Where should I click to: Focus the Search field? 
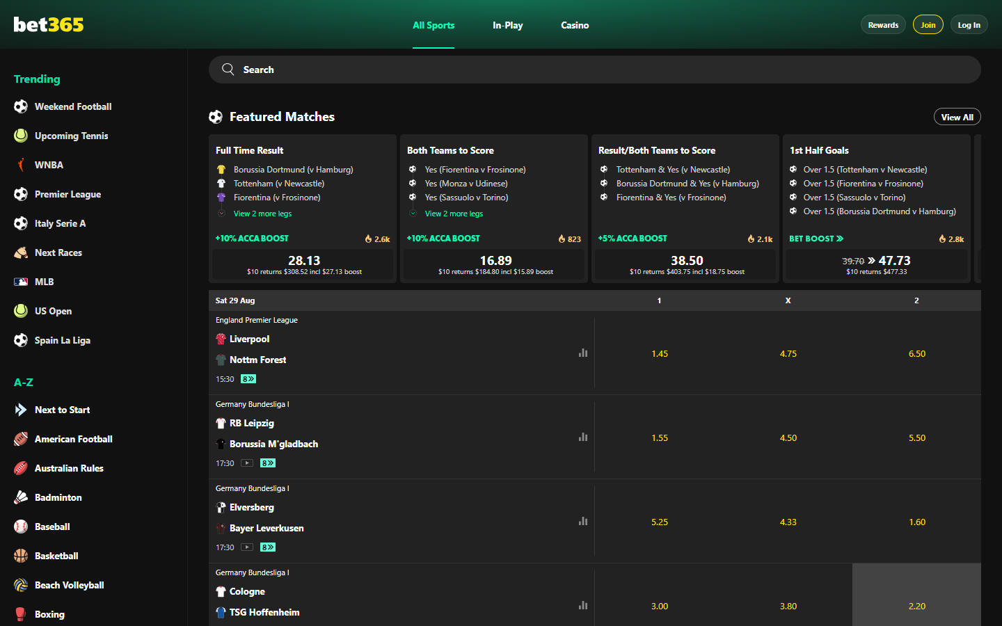coord(595,70)
